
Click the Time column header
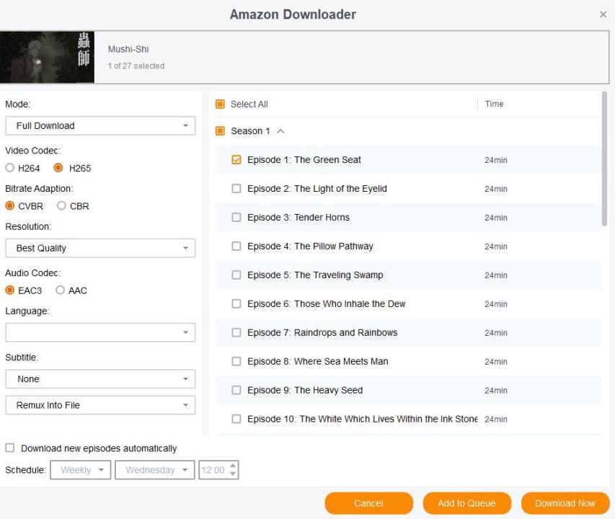pos(494,104)
